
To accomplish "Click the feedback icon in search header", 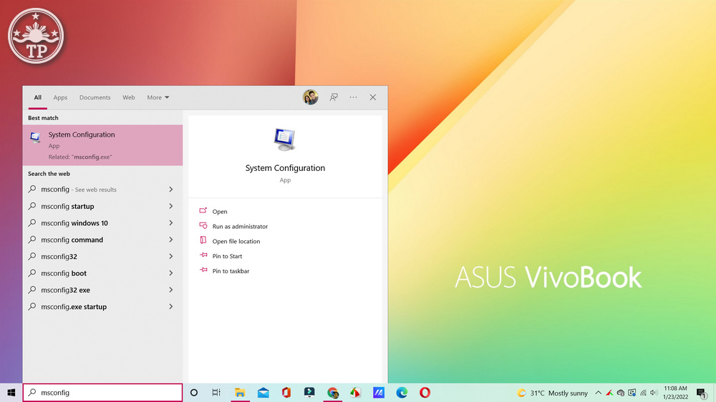I will [x=334, y=97].
